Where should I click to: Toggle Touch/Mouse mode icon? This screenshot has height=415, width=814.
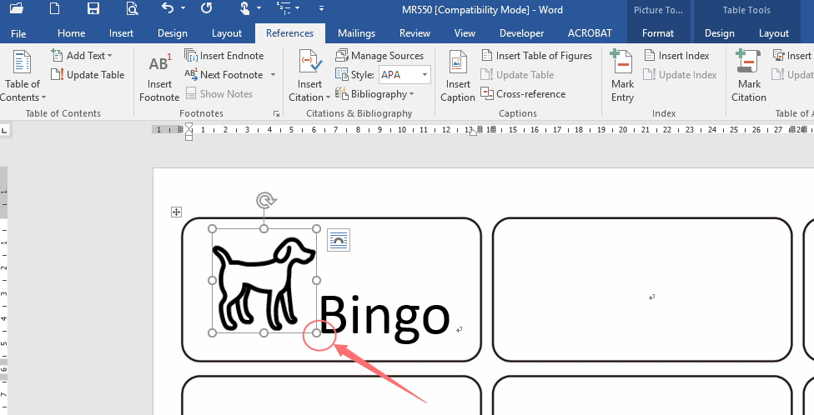(244, 7)
